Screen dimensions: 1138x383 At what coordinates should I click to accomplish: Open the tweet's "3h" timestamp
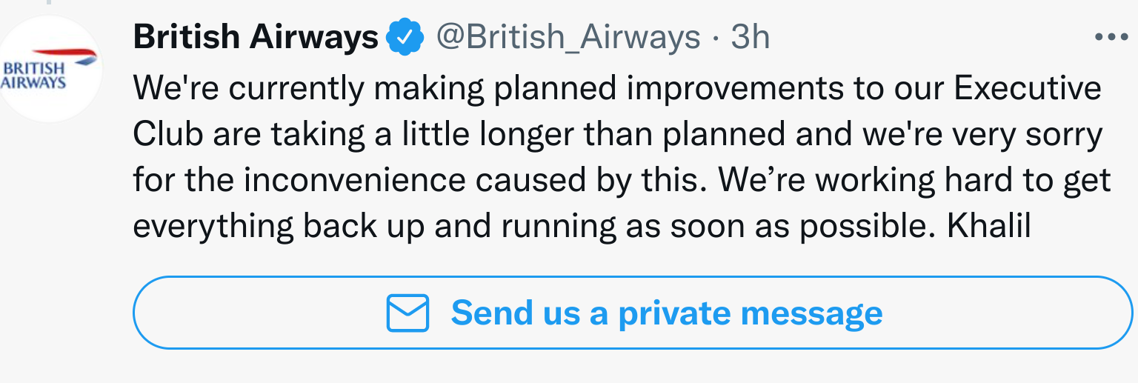pos(750,37)
